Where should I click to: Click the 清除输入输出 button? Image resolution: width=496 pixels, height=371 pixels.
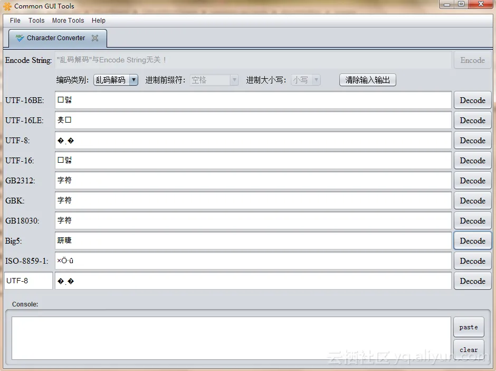368,80
